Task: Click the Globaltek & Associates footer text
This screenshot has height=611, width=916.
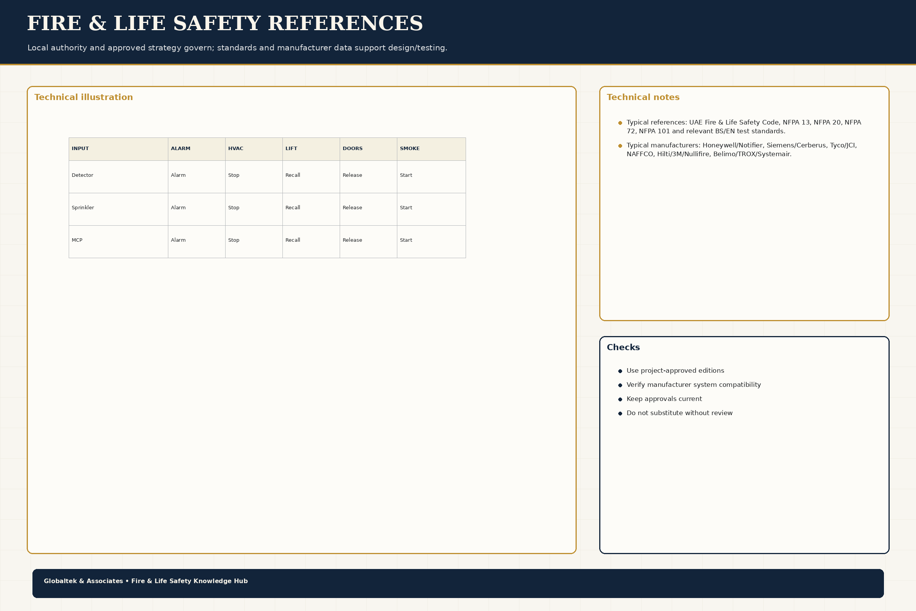Action: (x=146, y=581)
